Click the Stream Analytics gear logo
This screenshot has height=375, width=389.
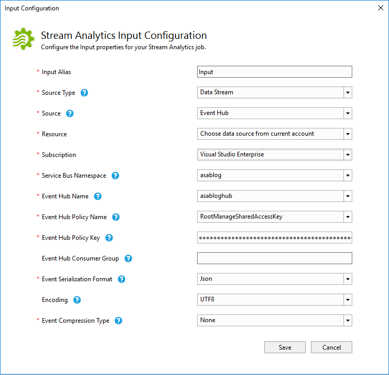point(23,39)
